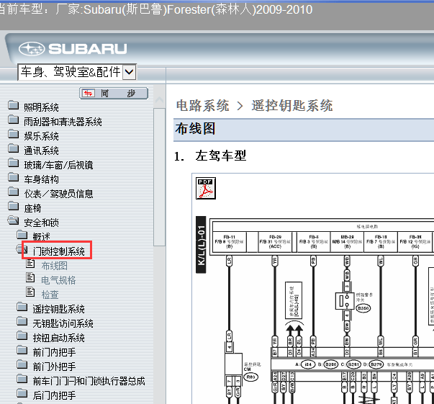Click the 电路系统 breadcrumb heading
The image size is (434, 404).
(203, 106)
